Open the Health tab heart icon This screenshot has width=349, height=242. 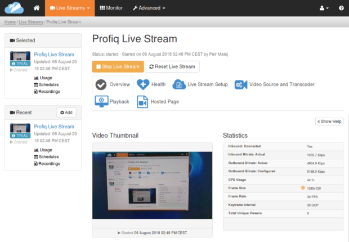click(x=143, y=84)
